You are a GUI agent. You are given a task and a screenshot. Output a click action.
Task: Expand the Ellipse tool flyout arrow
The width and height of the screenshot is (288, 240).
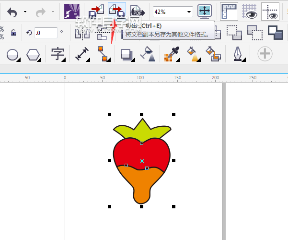pos(19,60)
